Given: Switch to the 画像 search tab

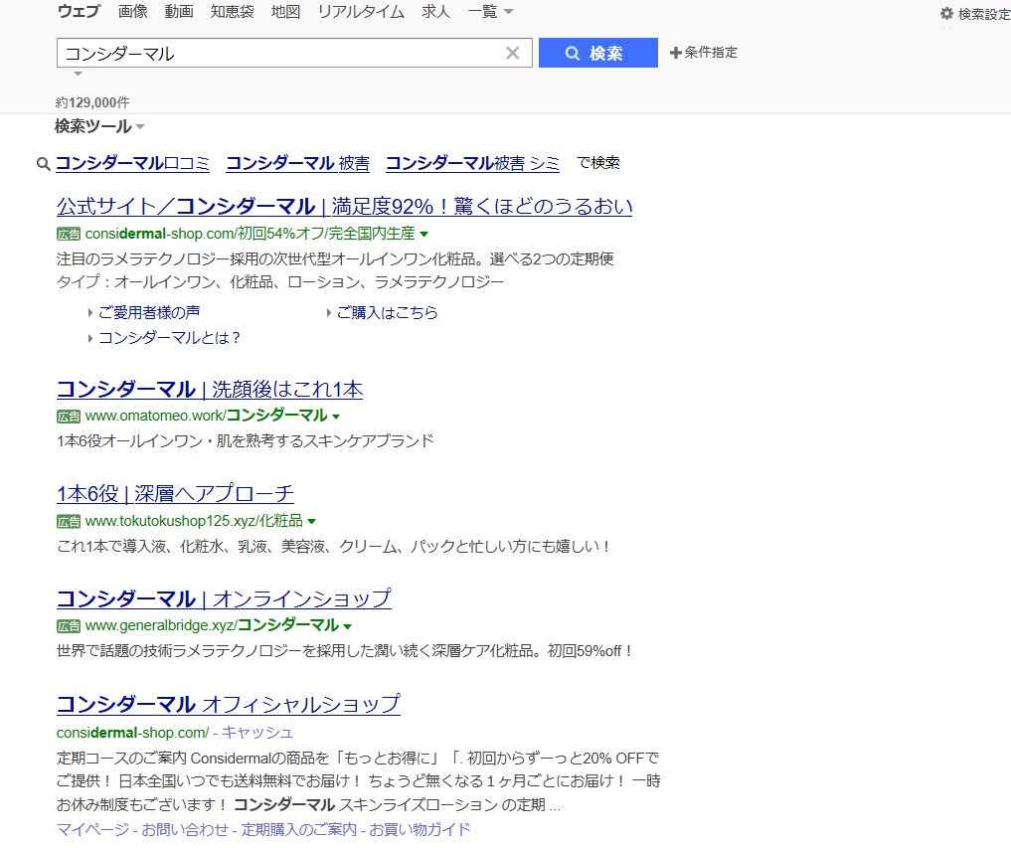Looking at the screenshot, I should tap(132, 12).
